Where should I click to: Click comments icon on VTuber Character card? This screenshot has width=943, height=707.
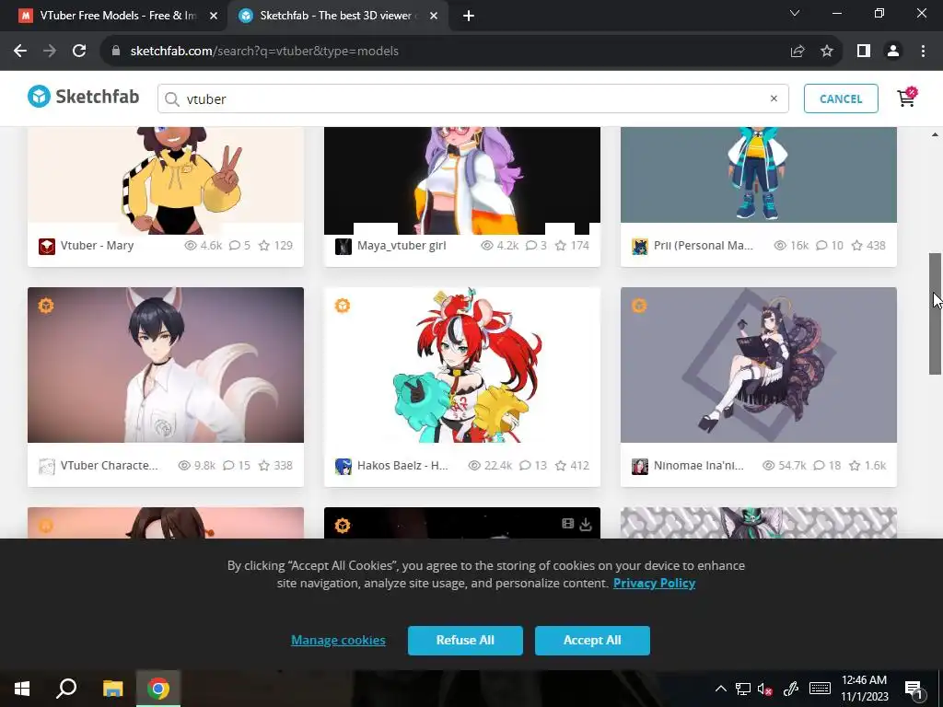click(228, 465)
